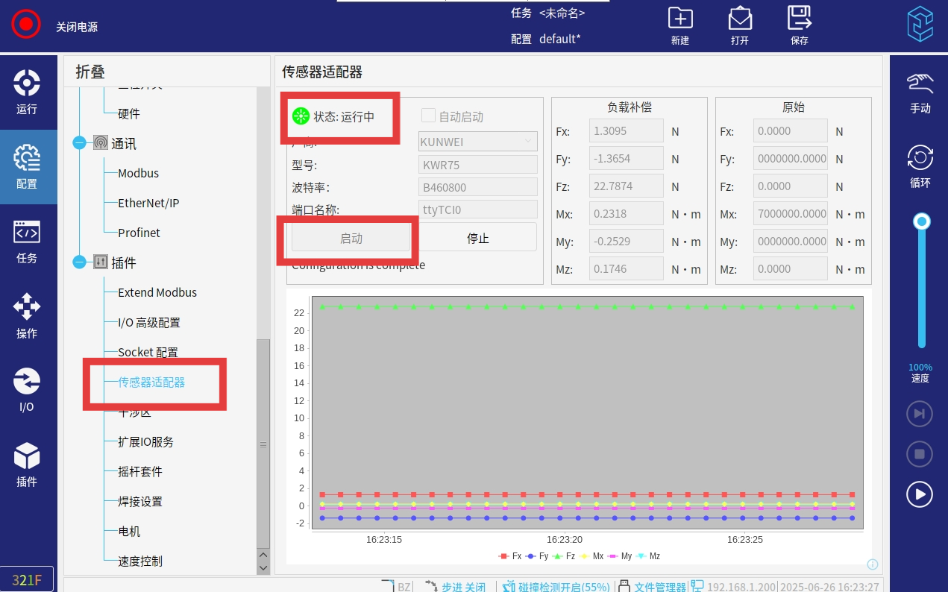Click the 打开 (open) icon
This screenshot has height=592, width=948.
coord(739,19)
